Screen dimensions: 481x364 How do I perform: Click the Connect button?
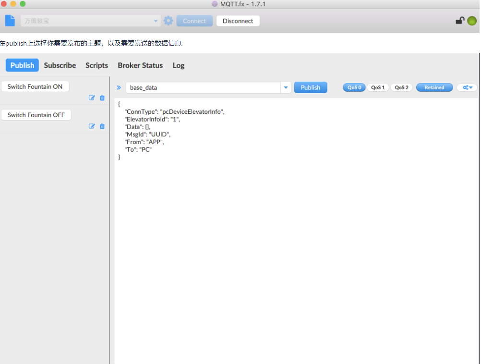point(194,21)
